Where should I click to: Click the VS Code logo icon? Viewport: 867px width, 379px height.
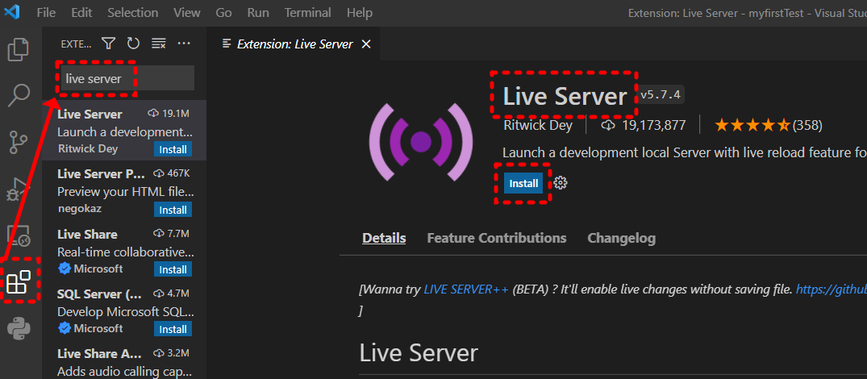(11, 12)
